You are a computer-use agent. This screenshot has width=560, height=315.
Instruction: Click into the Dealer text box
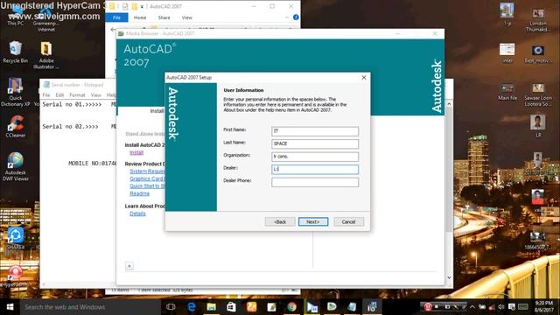click(x=315, y=169)
